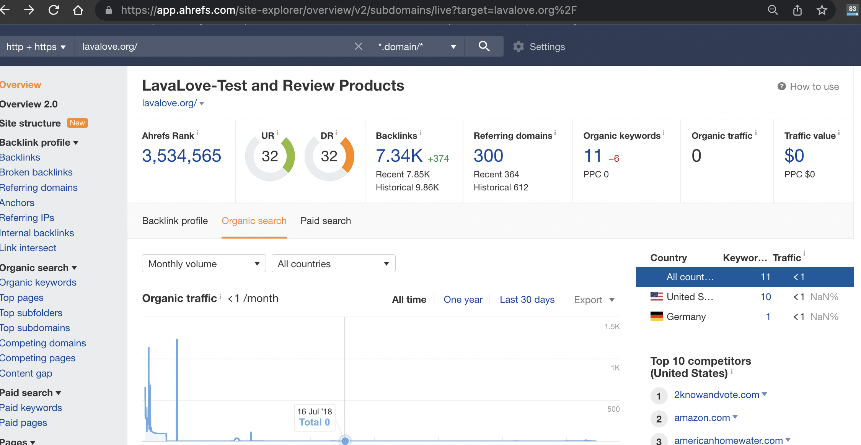Click the info icon beside Referring domains metric
861x445 pixels.
[555, 133]
